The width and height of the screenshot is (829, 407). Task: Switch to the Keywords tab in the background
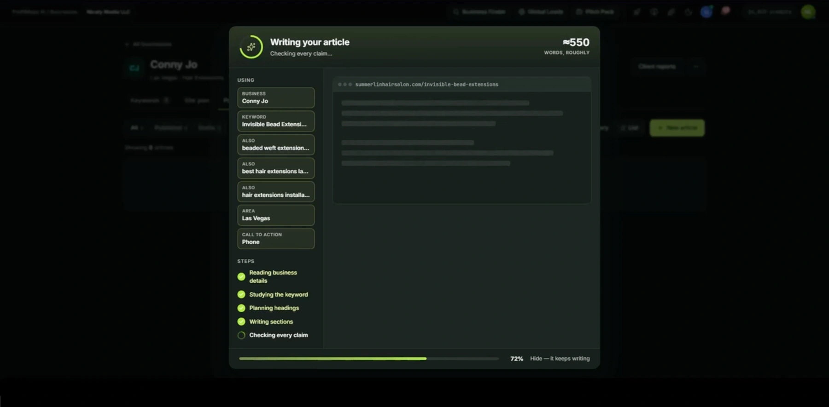tap(150, 100)
